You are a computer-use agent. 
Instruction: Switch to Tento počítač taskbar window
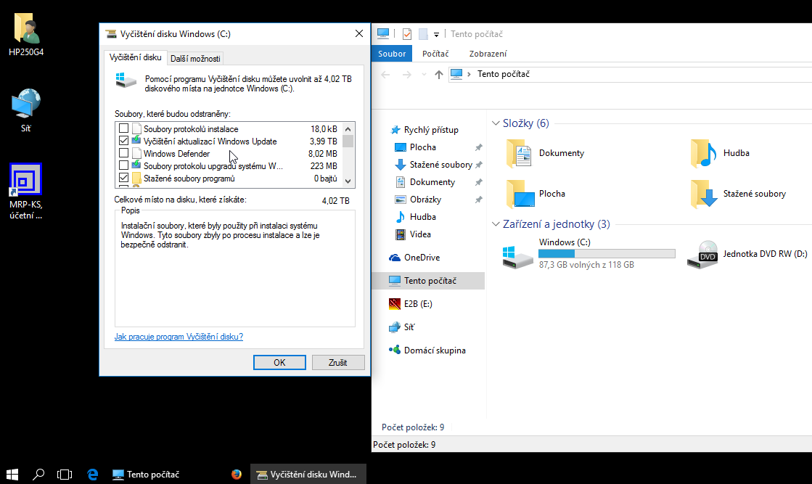click(146, 474)
